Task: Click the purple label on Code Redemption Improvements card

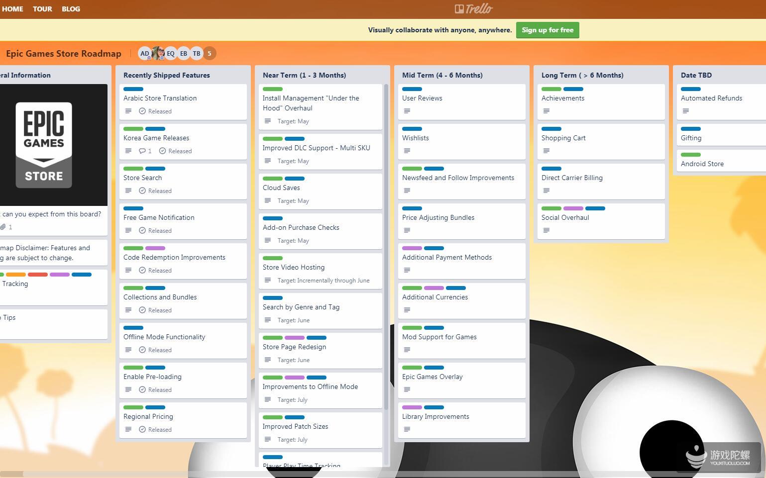Action: (155, 248)
